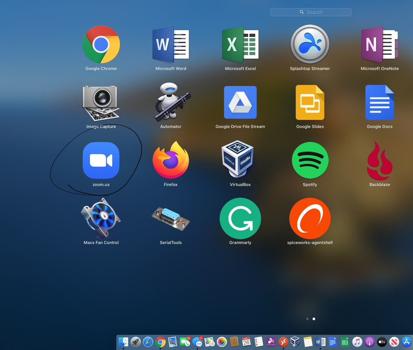Go to first Launchpad page dot

coord(307,319)
